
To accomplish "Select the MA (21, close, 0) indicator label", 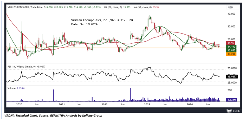I will (112, 7).
